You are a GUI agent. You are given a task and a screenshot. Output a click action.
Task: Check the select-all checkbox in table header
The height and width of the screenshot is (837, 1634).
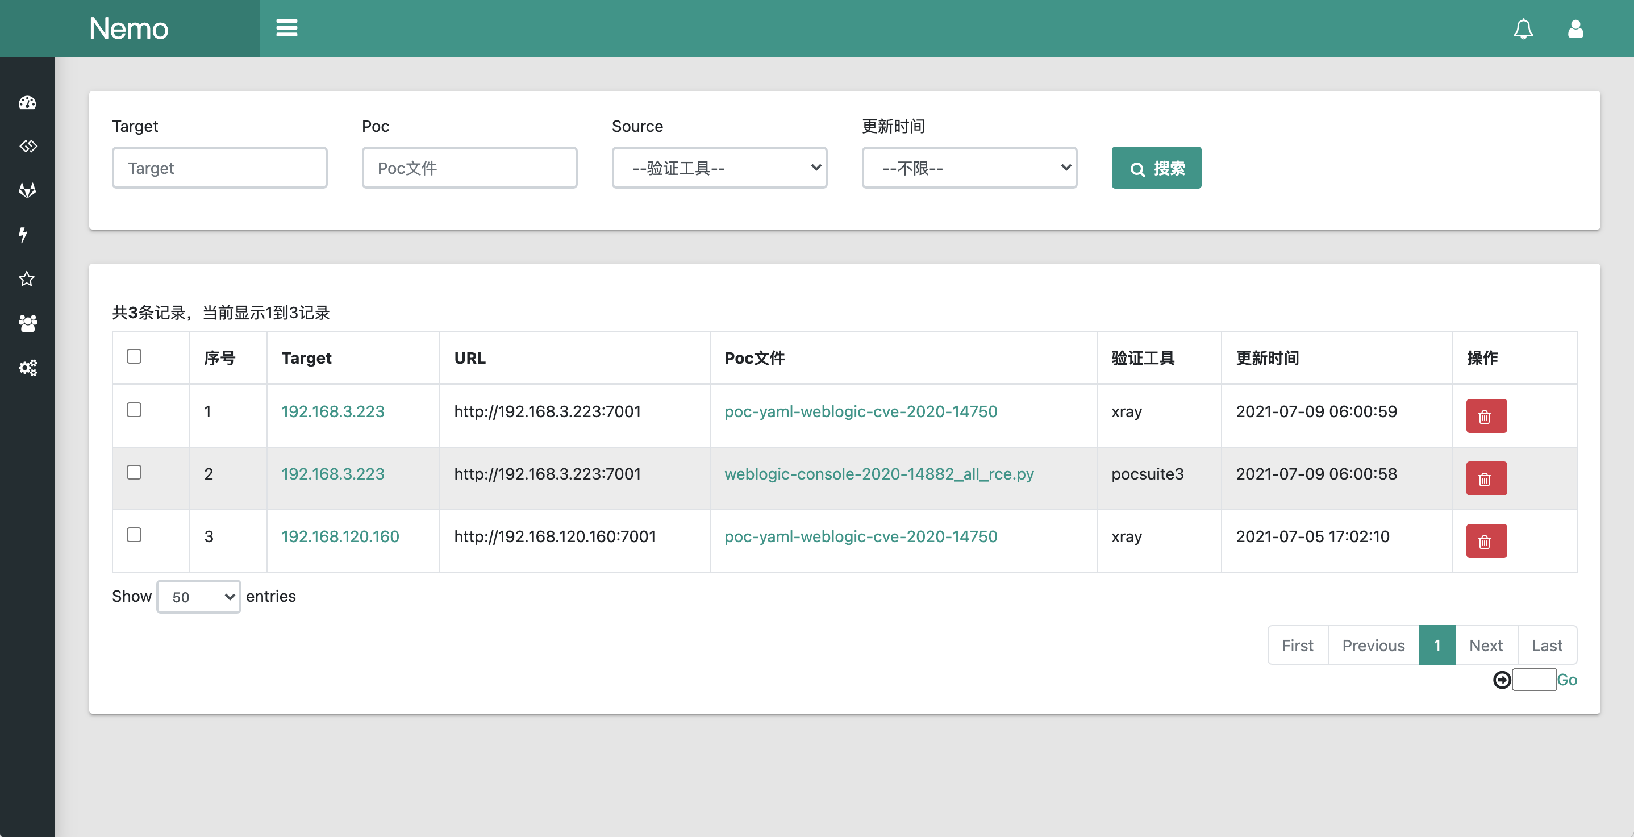(x=134, y=357)
